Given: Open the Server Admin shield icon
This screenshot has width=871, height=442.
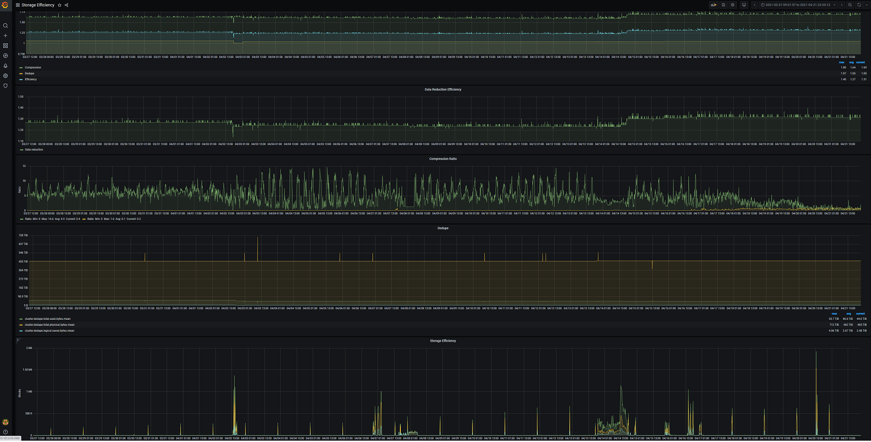Looking at the screenshot, I should [5, 86].
